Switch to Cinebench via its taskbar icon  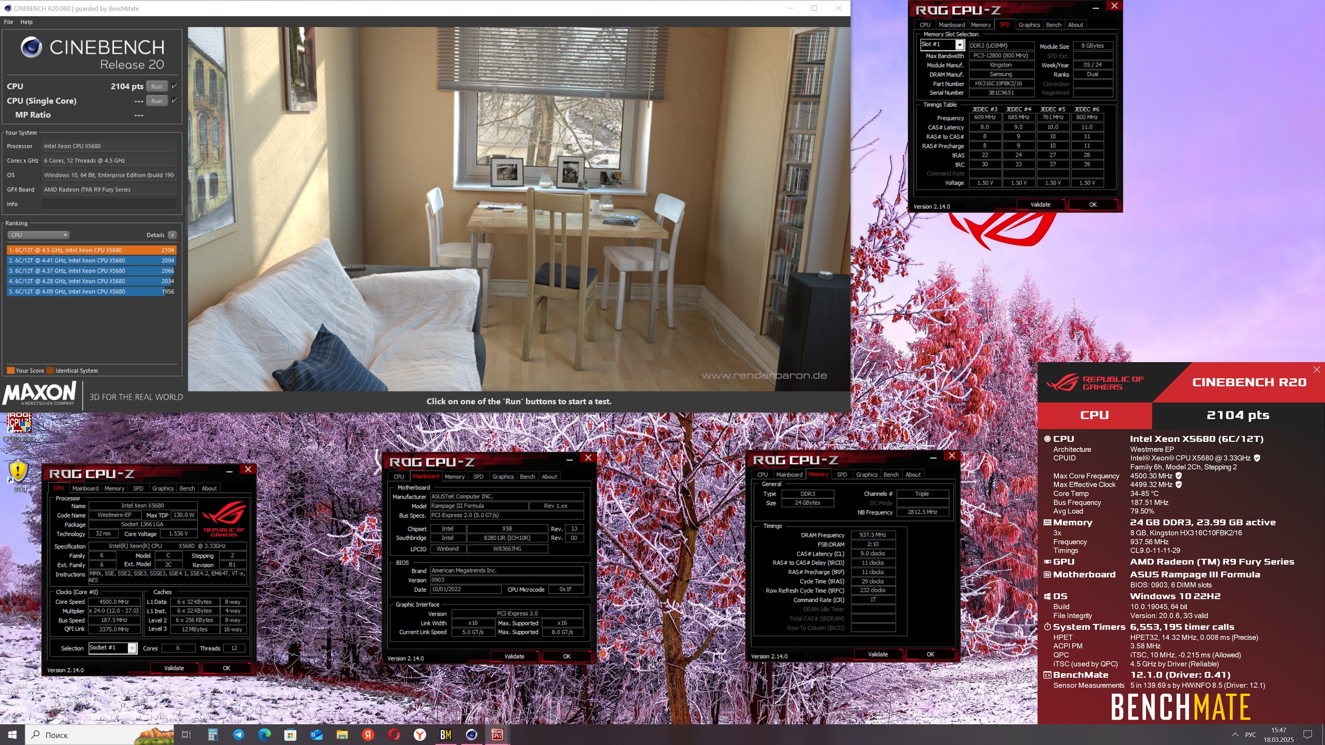tap(472, 735)
